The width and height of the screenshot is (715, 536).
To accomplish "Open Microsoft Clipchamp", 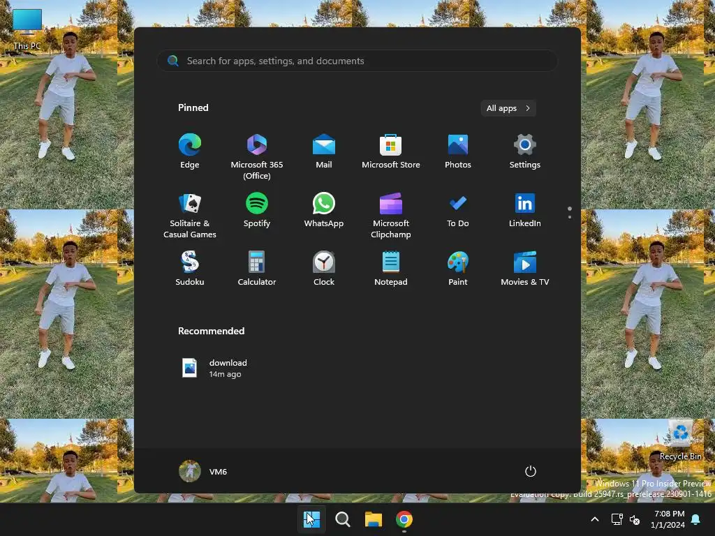I will tap(391, 215).
